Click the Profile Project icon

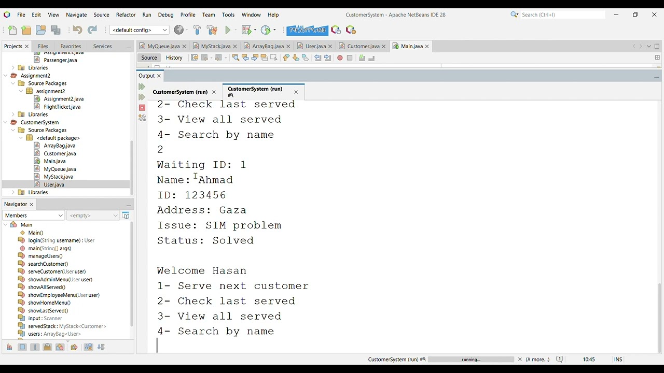tap(266, 30)
